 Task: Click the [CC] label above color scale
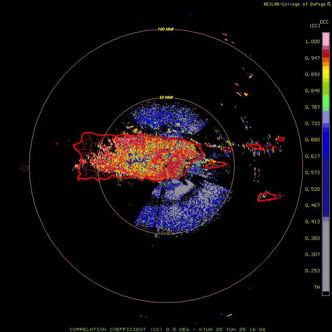point(315,25)
